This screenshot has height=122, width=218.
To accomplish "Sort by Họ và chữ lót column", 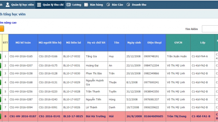I will (96, 43).
